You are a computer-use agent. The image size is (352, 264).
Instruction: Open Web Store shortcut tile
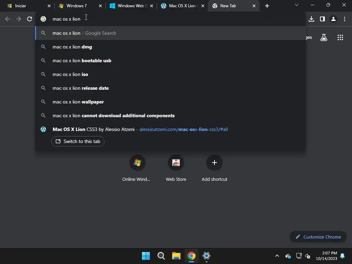coord(176,168)
